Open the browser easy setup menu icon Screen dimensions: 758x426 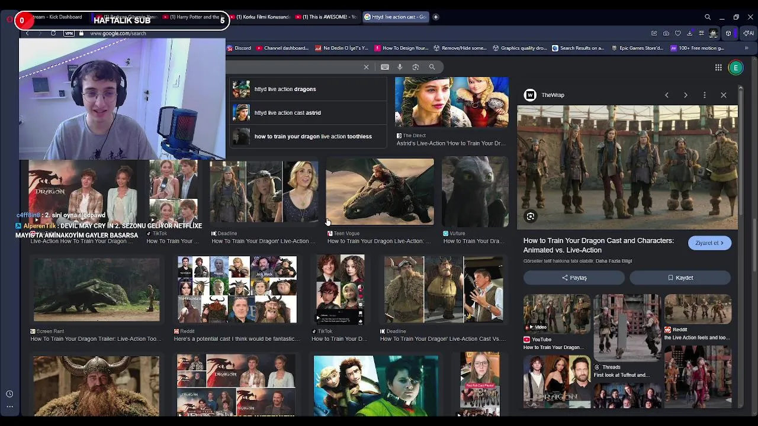tap(701, 34)
